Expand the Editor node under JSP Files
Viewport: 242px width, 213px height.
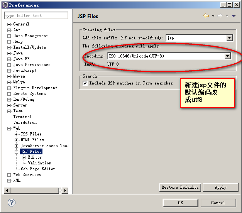24,157
